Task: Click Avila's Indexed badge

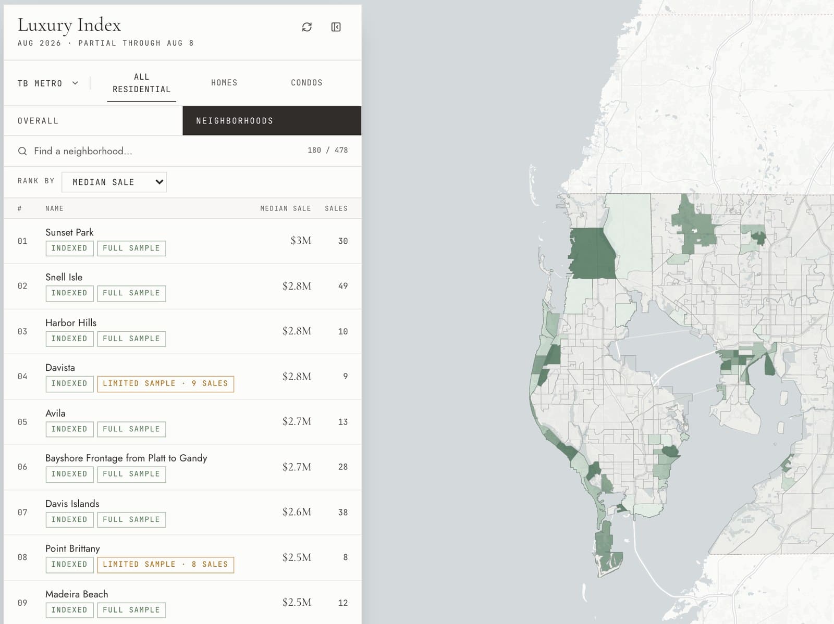Action: pos(69,429)
